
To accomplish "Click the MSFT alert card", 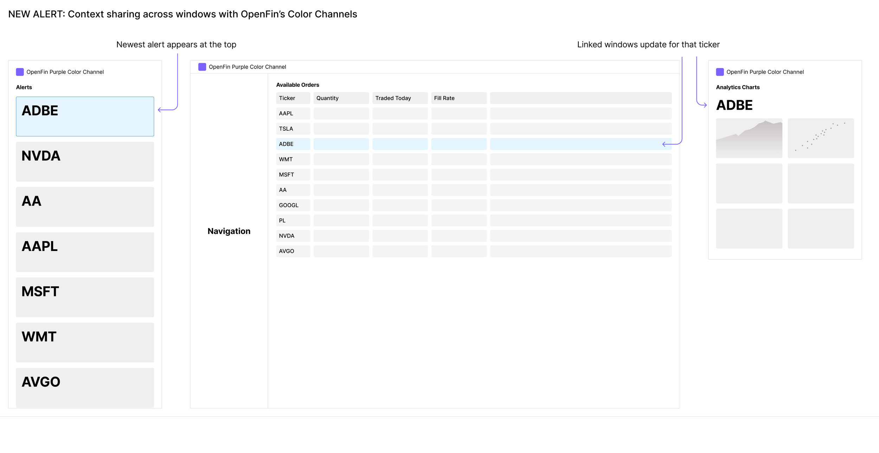I will (x=85, y=297).
